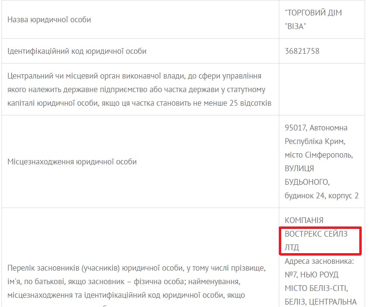Click the 'Ідентифікаційний код юридичної особи' label
369x307 pixels.
pos(77,51)
